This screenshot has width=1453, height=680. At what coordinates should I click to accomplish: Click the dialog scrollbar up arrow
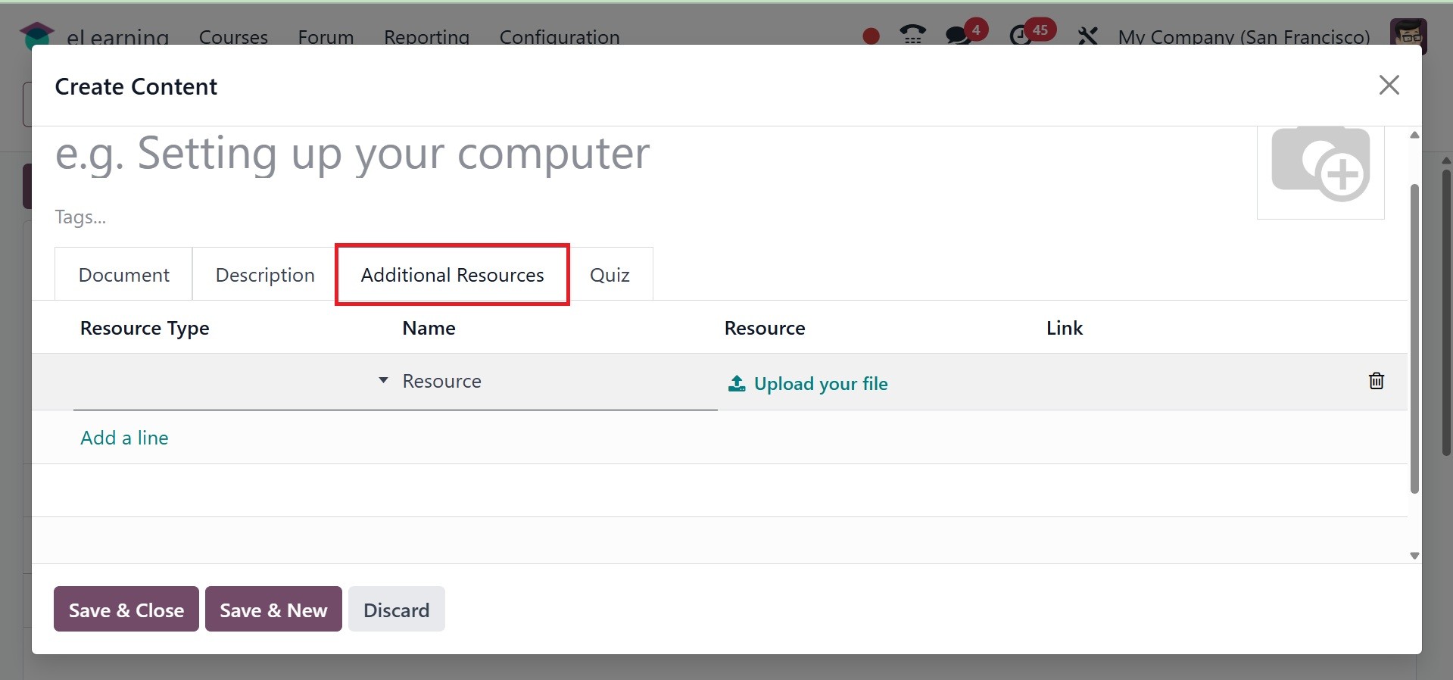pyautogui.click(x=1414, y=135)
